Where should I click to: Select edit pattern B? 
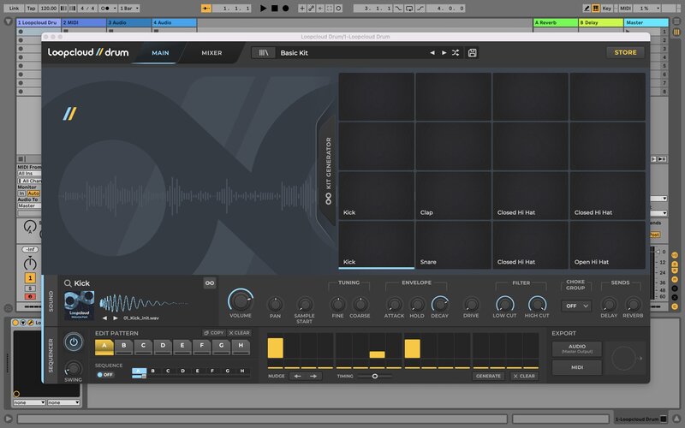pos(124,347)
